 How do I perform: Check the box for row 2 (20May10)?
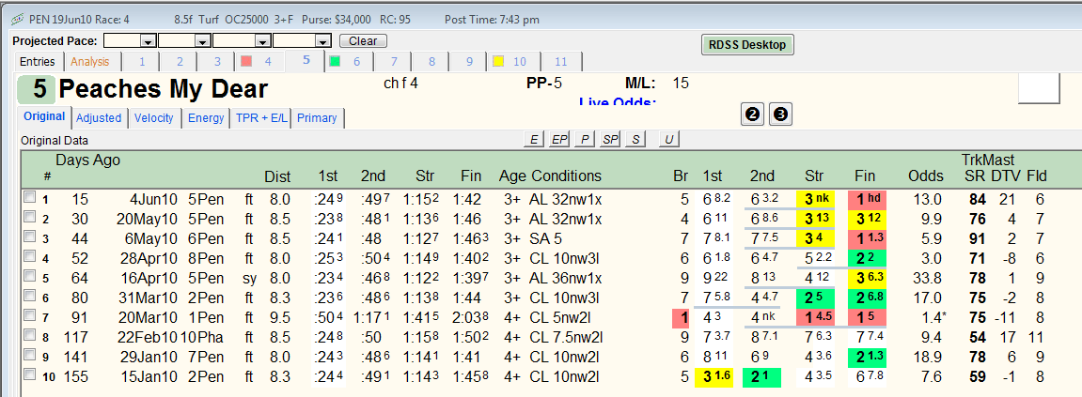pyautogui.click(x=30, y=217)
